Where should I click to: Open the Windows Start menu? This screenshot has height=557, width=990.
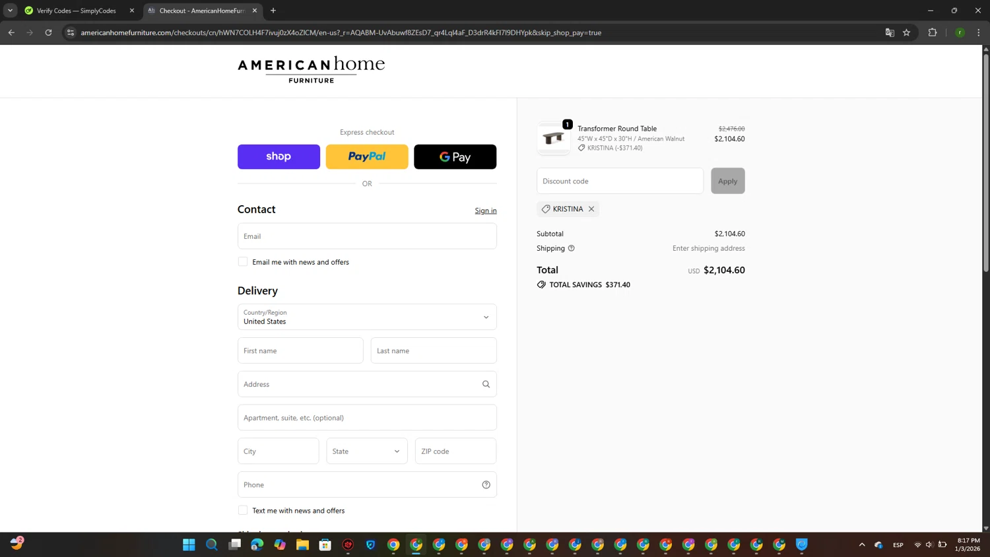click(189, 544)
